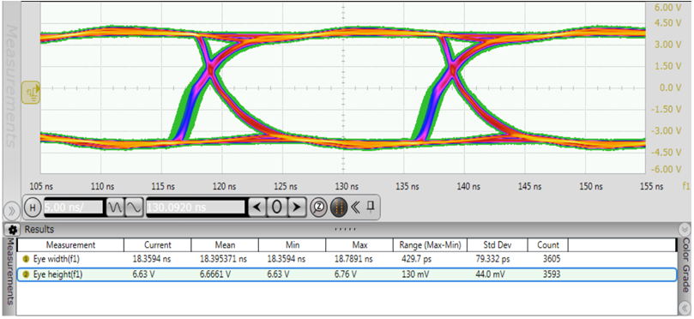The width and height of the screenshot is (694, 319).
Task: Sort by the Count column header
Action: 548,244
